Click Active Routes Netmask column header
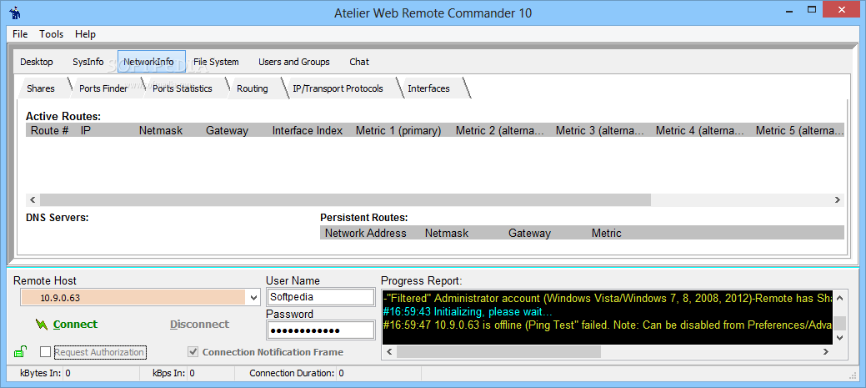This screenshot has width=866, height=388. [x=168, y=130]
